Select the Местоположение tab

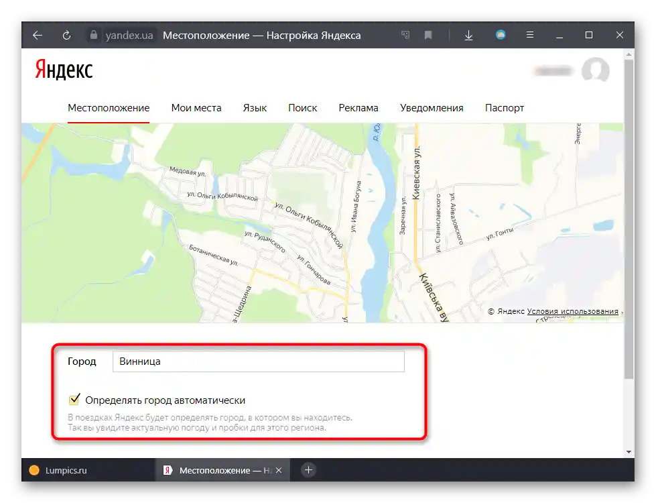click(109, 108)
